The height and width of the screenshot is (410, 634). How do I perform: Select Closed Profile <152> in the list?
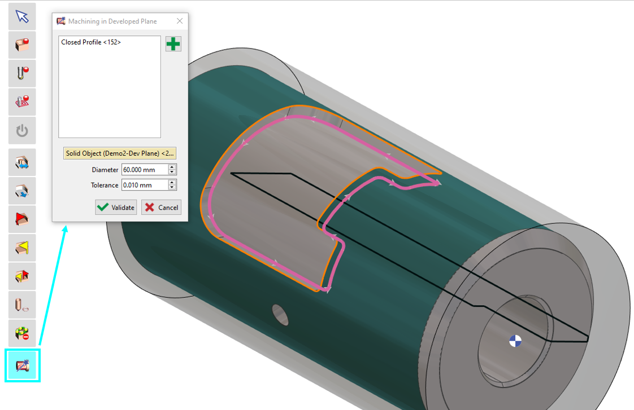click(91, 42)
